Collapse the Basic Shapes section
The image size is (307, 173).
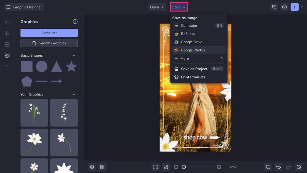[74, 55]
